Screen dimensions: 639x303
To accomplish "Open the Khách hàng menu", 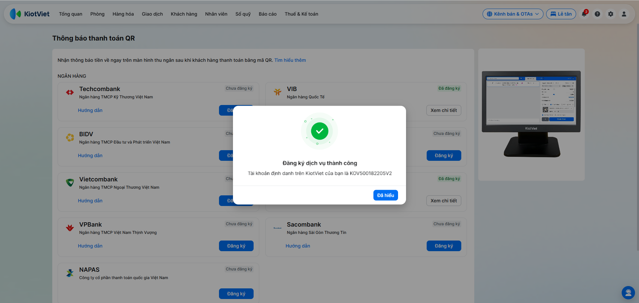I will coord(184,14).
